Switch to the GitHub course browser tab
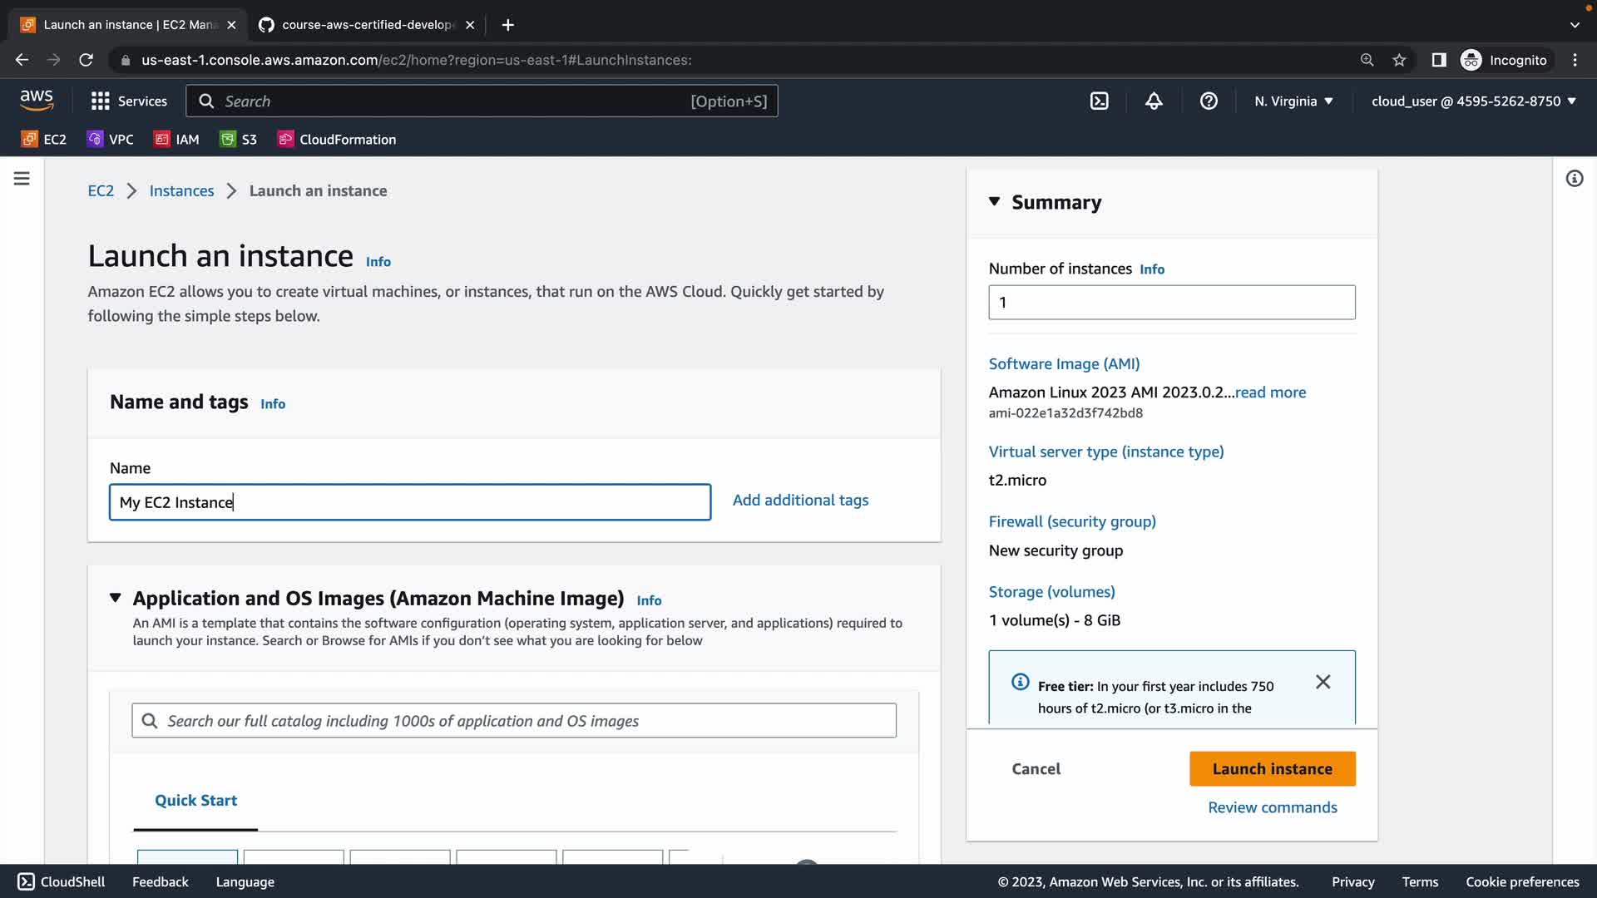This screenshot has width=1597, height=898. (366, 25)
